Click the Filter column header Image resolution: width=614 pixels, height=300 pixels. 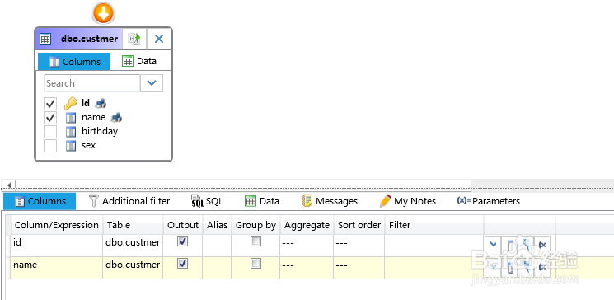tap(434, 225)
